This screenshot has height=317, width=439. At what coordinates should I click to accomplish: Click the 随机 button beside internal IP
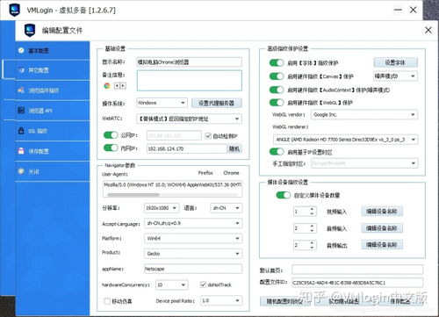234,148
